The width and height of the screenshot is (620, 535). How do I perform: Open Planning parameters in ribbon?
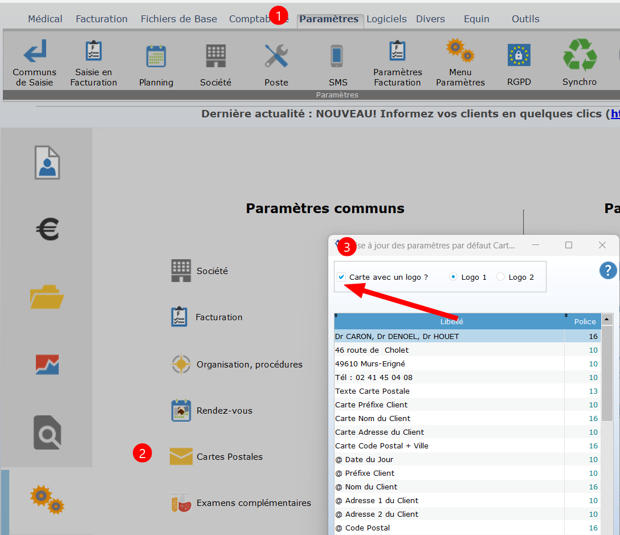coord(156,66)
